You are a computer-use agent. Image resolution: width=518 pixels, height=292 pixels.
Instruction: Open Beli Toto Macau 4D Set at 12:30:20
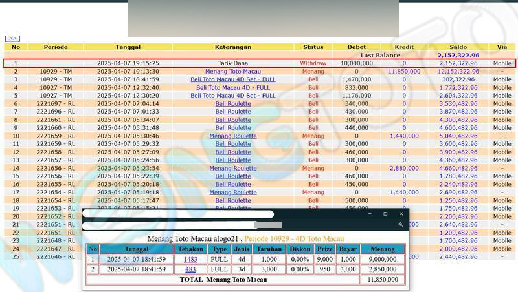232,96
